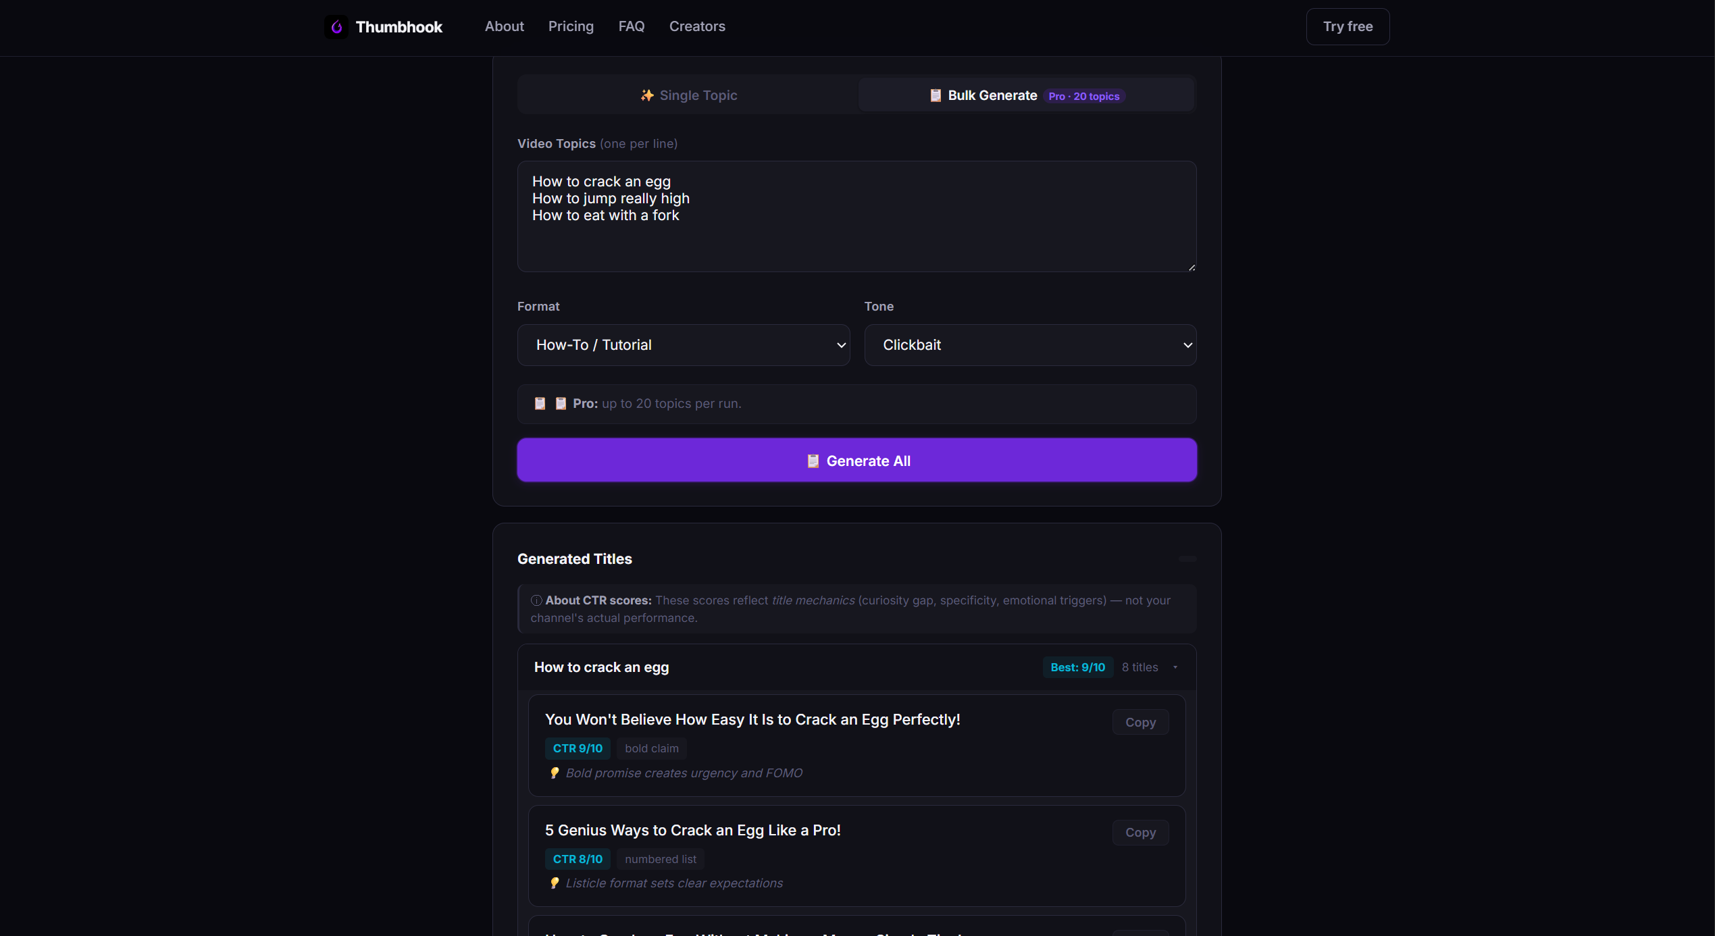Click the info icon next to About CTR scores
This screenshot has height=936, width=1715.
tap(535, 600)
